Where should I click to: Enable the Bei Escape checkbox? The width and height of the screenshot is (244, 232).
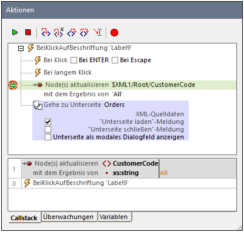(x=115, y=60)
